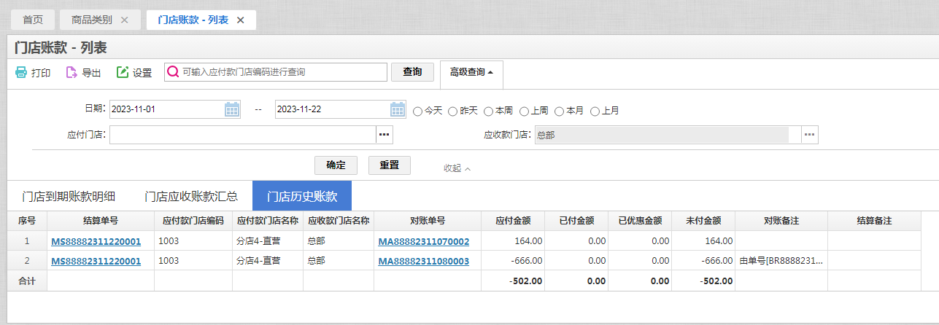Viewport: 939px width, 325px height.
Task: Click the 对账备注 column header
Action: (x=781, y=221)
